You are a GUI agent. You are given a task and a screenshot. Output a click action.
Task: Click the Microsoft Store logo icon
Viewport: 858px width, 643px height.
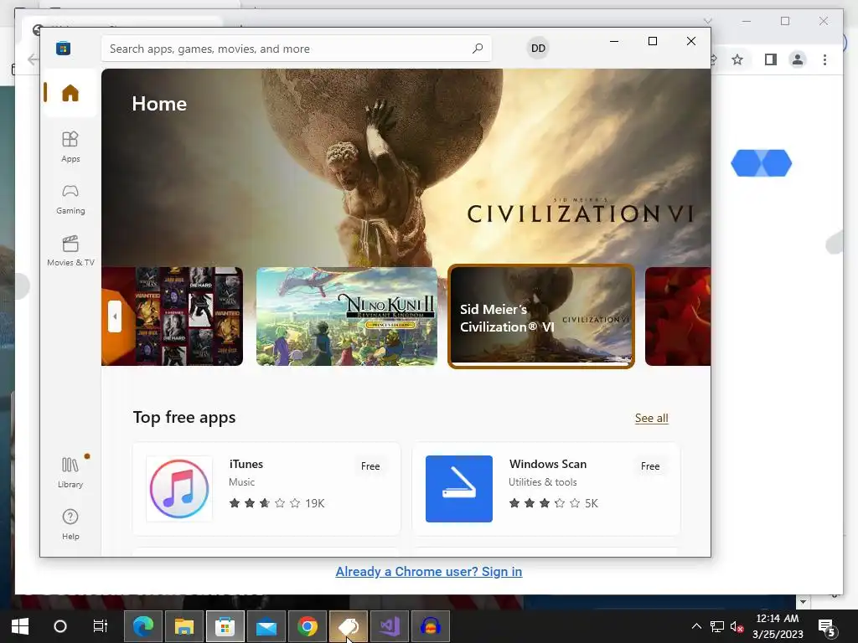coord(63,48)
